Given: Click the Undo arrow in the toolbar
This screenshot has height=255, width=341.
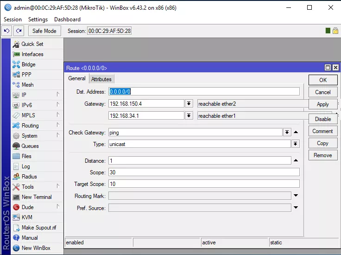Looking at the screenshot, I should pos(7,31).
